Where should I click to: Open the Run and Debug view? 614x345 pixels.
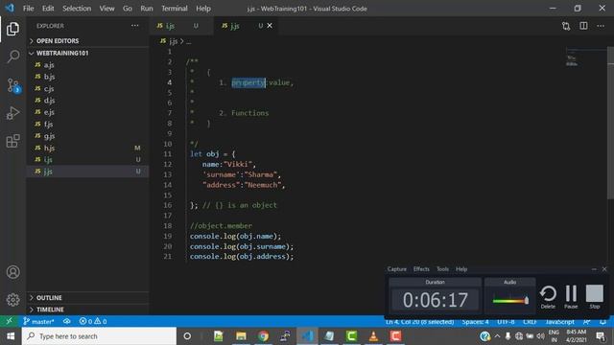pos(12,113)
